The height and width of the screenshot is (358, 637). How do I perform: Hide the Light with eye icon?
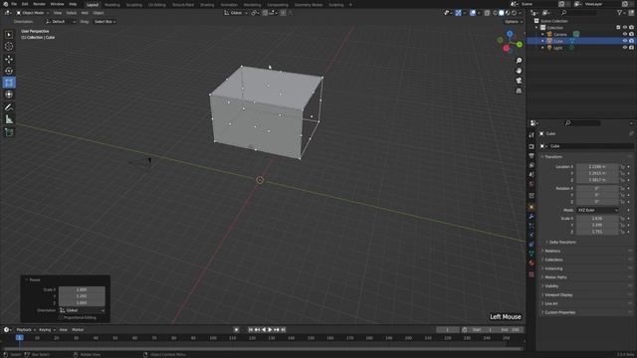[x=625, y=48]
